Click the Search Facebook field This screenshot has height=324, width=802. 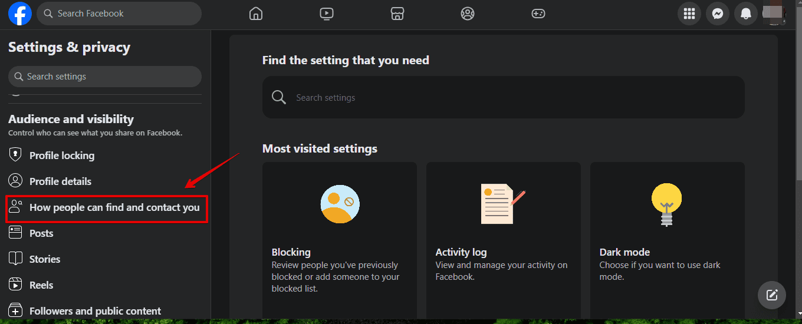(x=119, y=14)
